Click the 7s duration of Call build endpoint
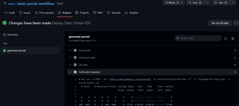Image resolution: width=239 pixels, height=106 pixels. point(235,72)
